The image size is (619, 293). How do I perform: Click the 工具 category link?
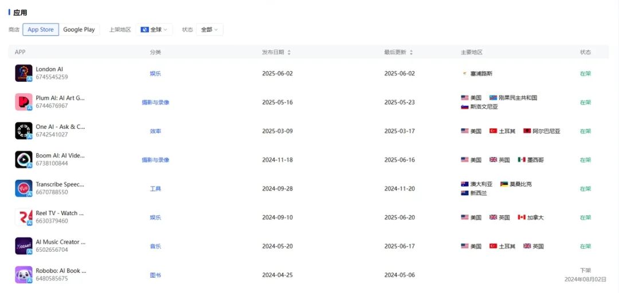coord(155,188)
